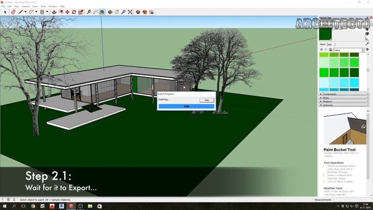Open the Edit menu
373x210 pixels.
click(x=9, y=6)
